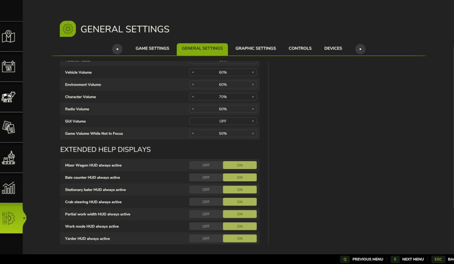This screenshot has width=454, height=264.
Task: Switch to the Controls tab
Action: coord(300,48)
